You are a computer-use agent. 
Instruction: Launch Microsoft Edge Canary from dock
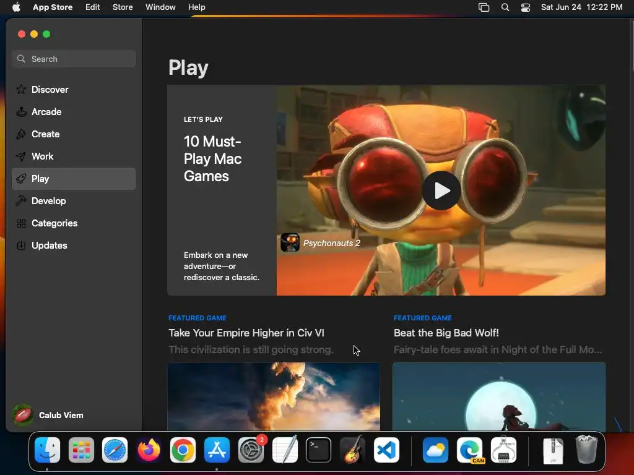click(x=470, y=450)
